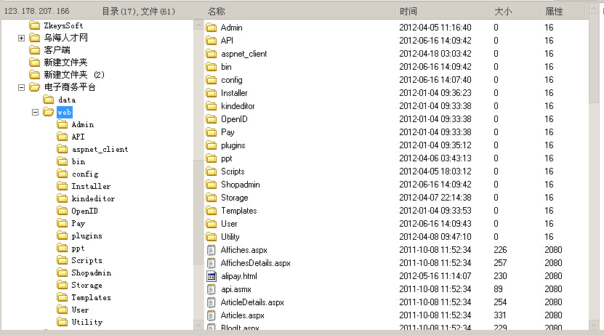Click the Templates folder icon in file list
Viewport: 604px width, 335px height.
point(211,211)
